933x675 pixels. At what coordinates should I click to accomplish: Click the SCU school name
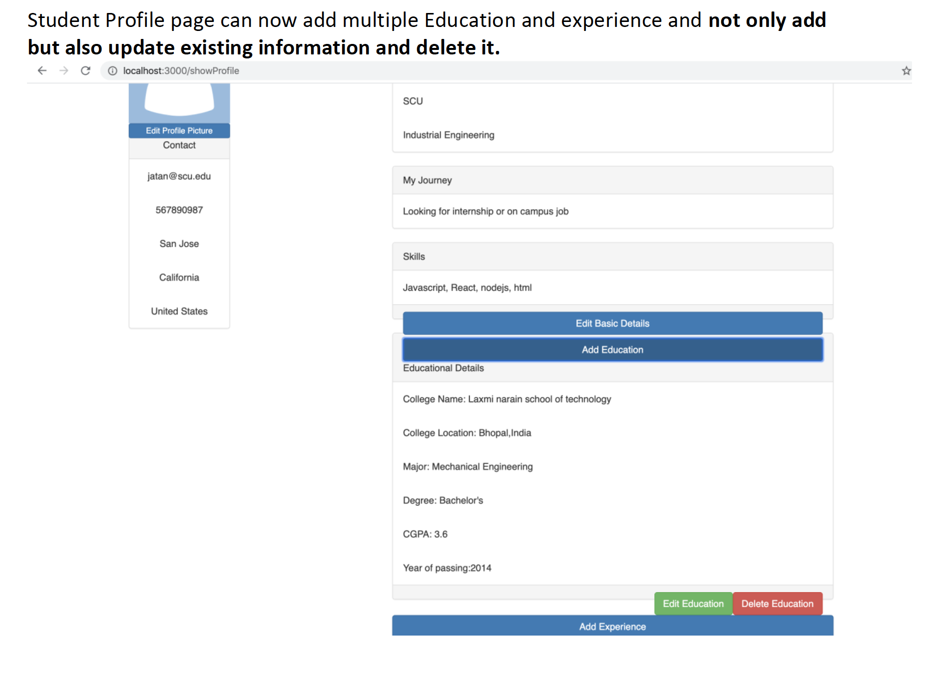coord(413,101)
